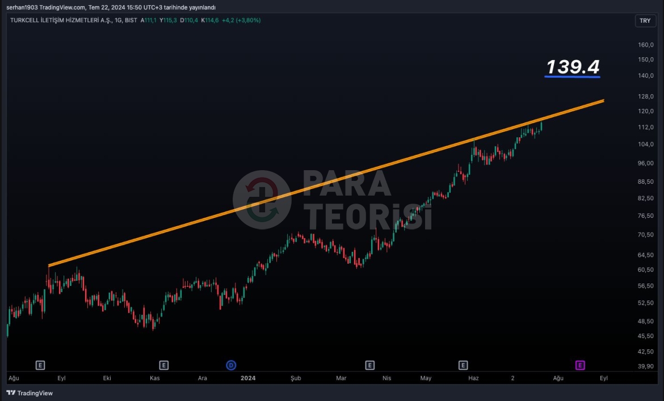Click the 56,50 price scale label
Viewport: 664px width, 401px height.
click(x=646, y=286)
